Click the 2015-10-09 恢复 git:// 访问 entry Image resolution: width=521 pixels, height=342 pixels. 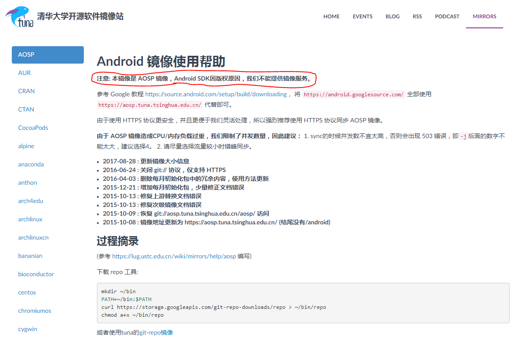pyautogui.click(x=186, y=214)
